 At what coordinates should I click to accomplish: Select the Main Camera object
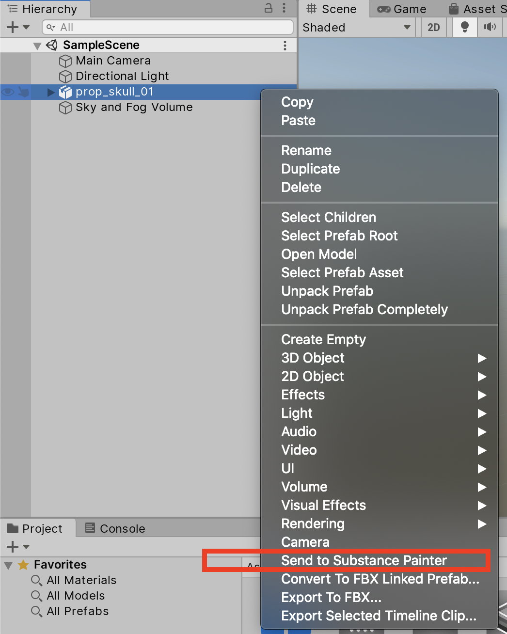[113, 61]
